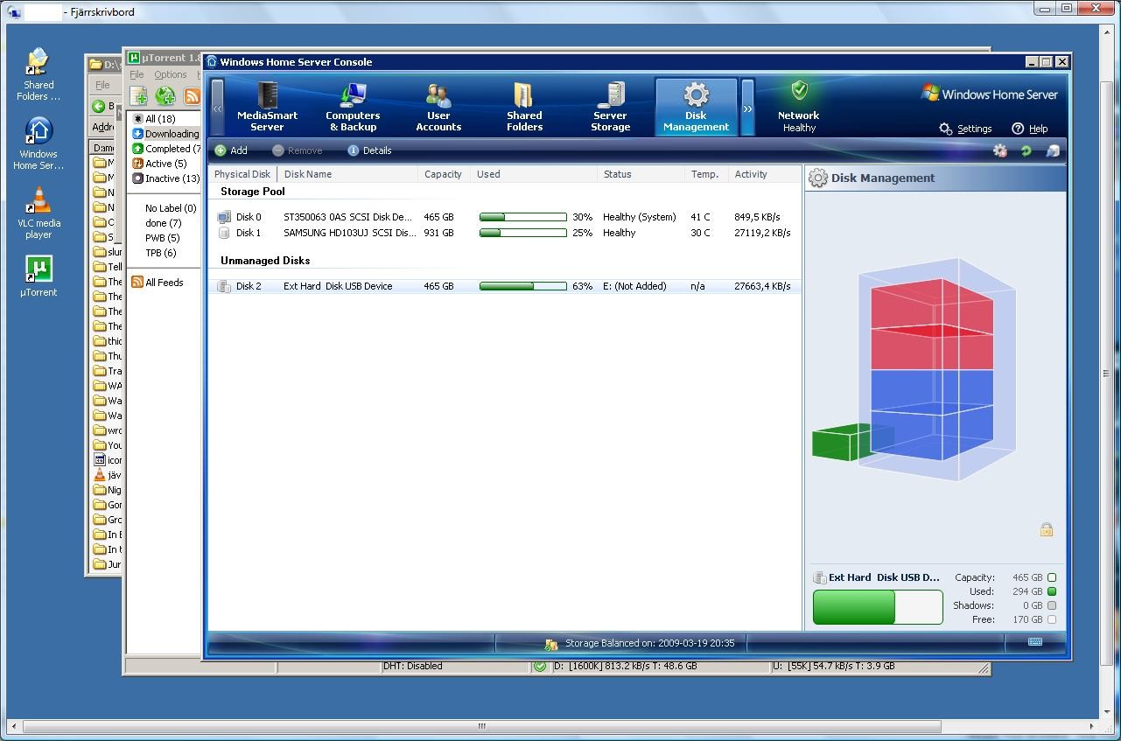Click the Back arrow in the D: Explorer window
The width and height of the screenshot is (1121, 741).
pos(99,107)
